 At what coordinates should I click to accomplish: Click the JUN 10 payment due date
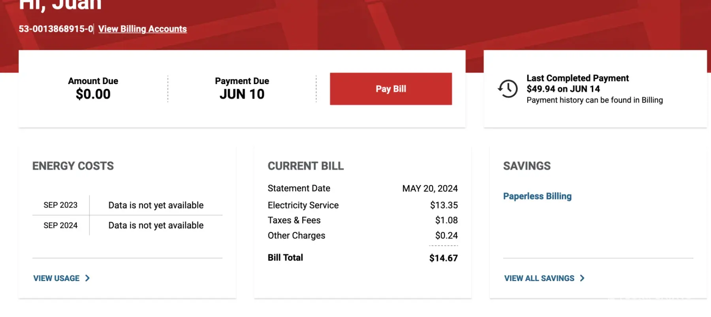242,94
